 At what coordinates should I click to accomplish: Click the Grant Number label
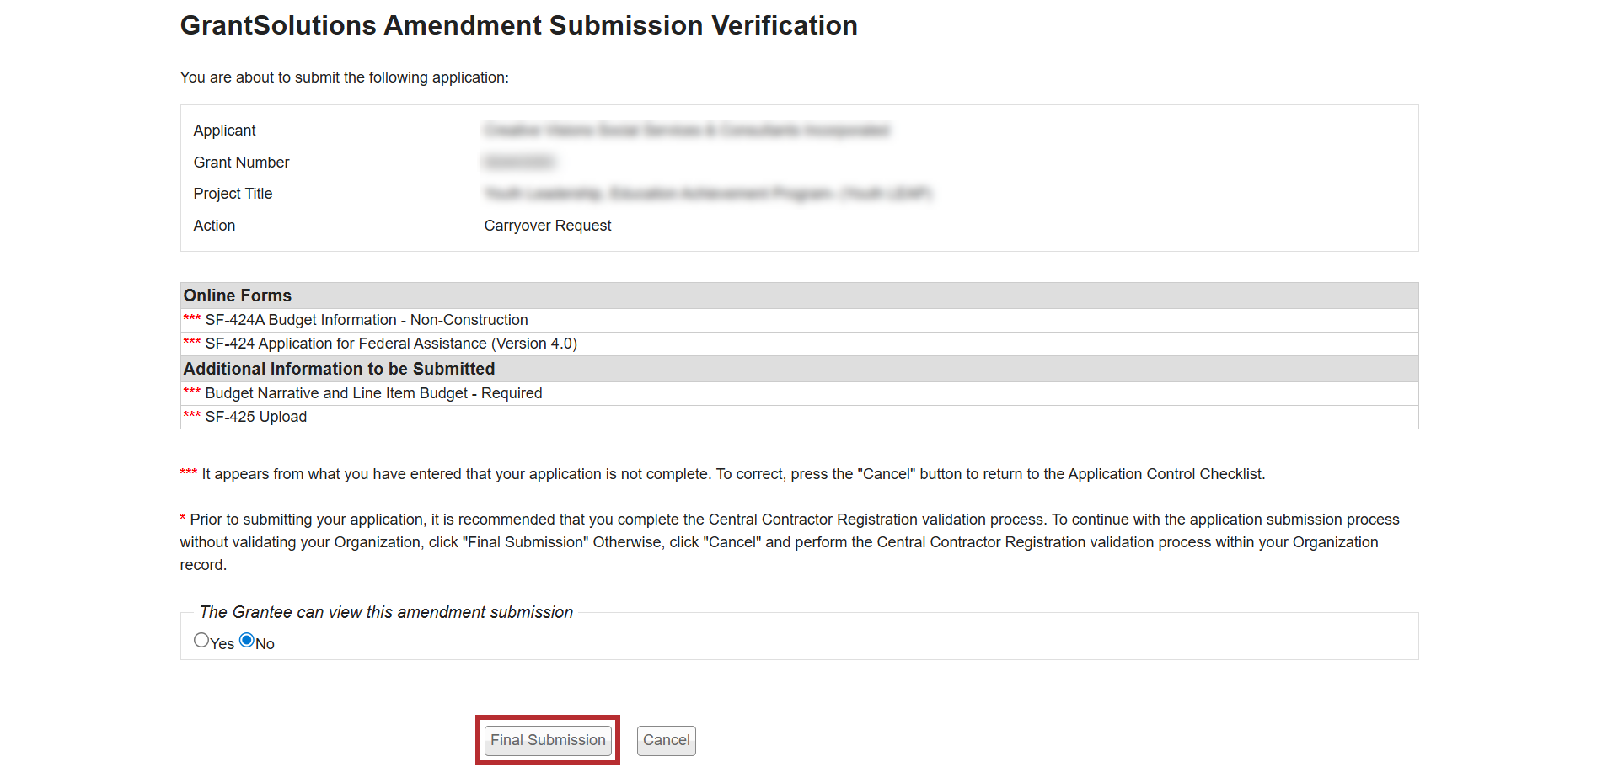pos(241,163)
